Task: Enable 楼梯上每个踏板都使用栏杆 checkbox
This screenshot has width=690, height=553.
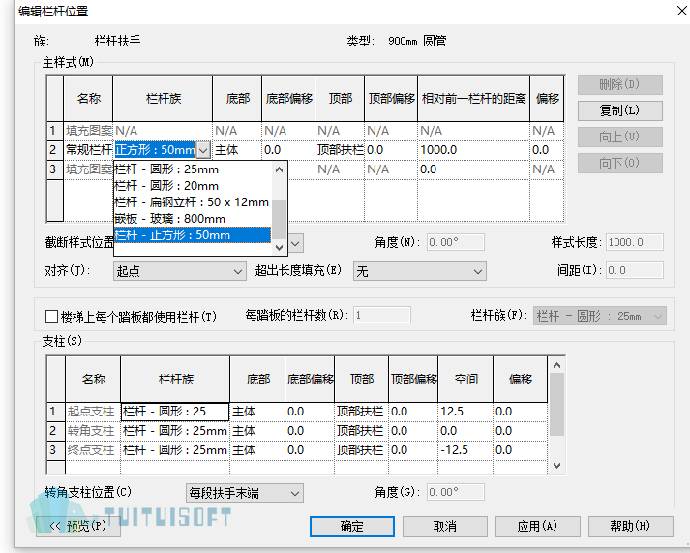Action: tap(51, 316)
